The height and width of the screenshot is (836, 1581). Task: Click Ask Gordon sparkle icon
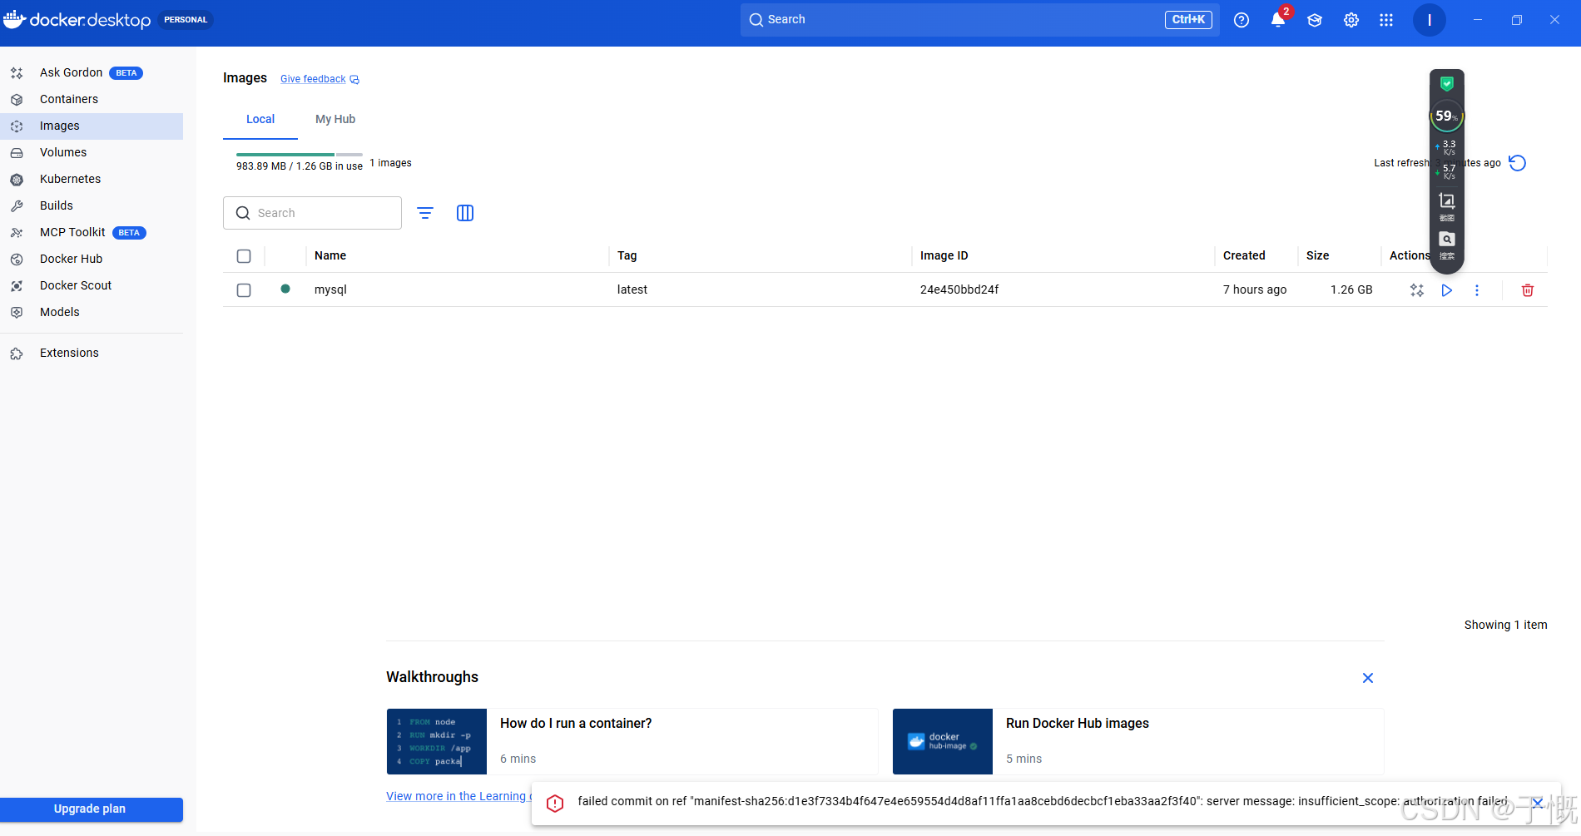(17, 73)
